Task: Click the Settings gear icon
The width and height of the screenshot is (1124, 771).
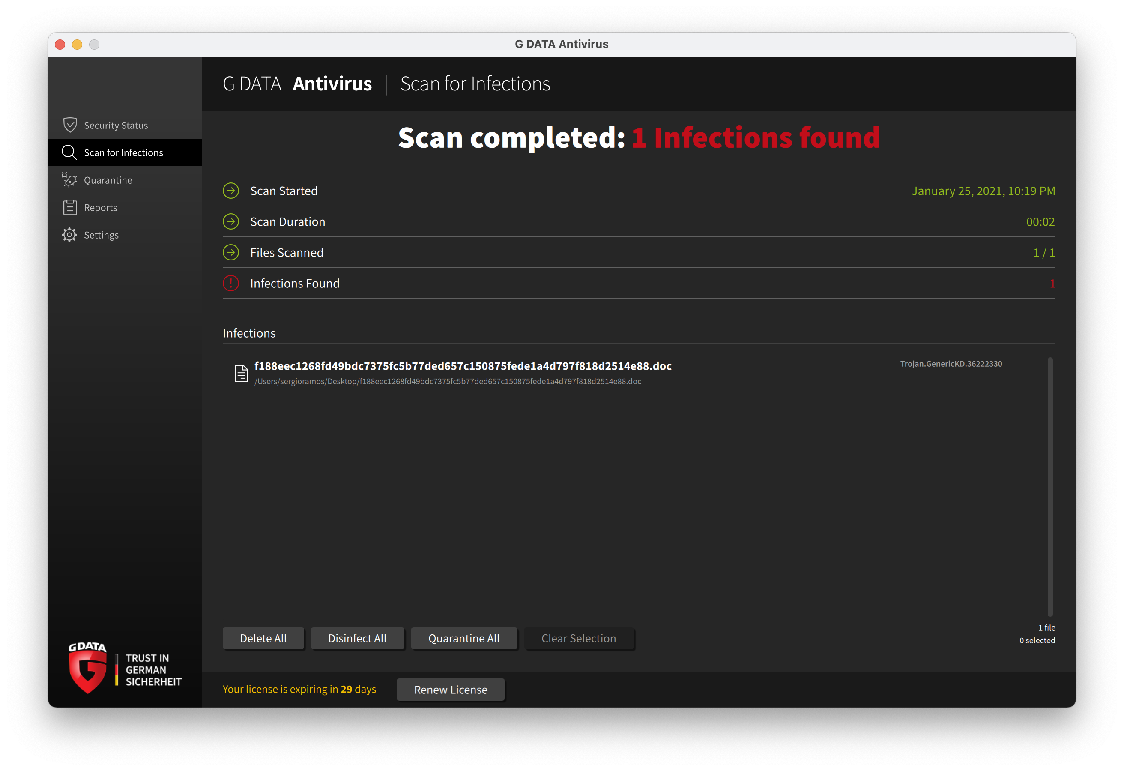Action: click(x=69, y=235)
